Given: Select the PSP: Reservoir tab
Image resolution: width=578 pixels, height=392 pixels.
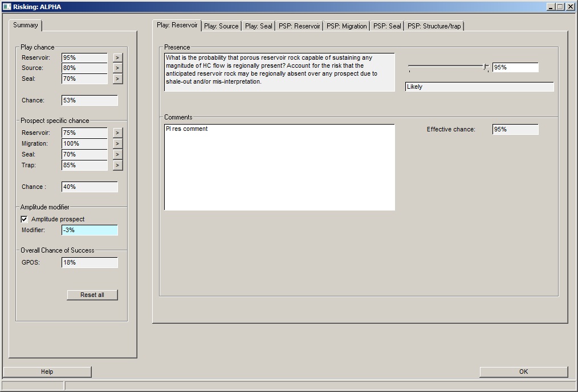Looking at the screenshot, I should [x=299, y=26].
